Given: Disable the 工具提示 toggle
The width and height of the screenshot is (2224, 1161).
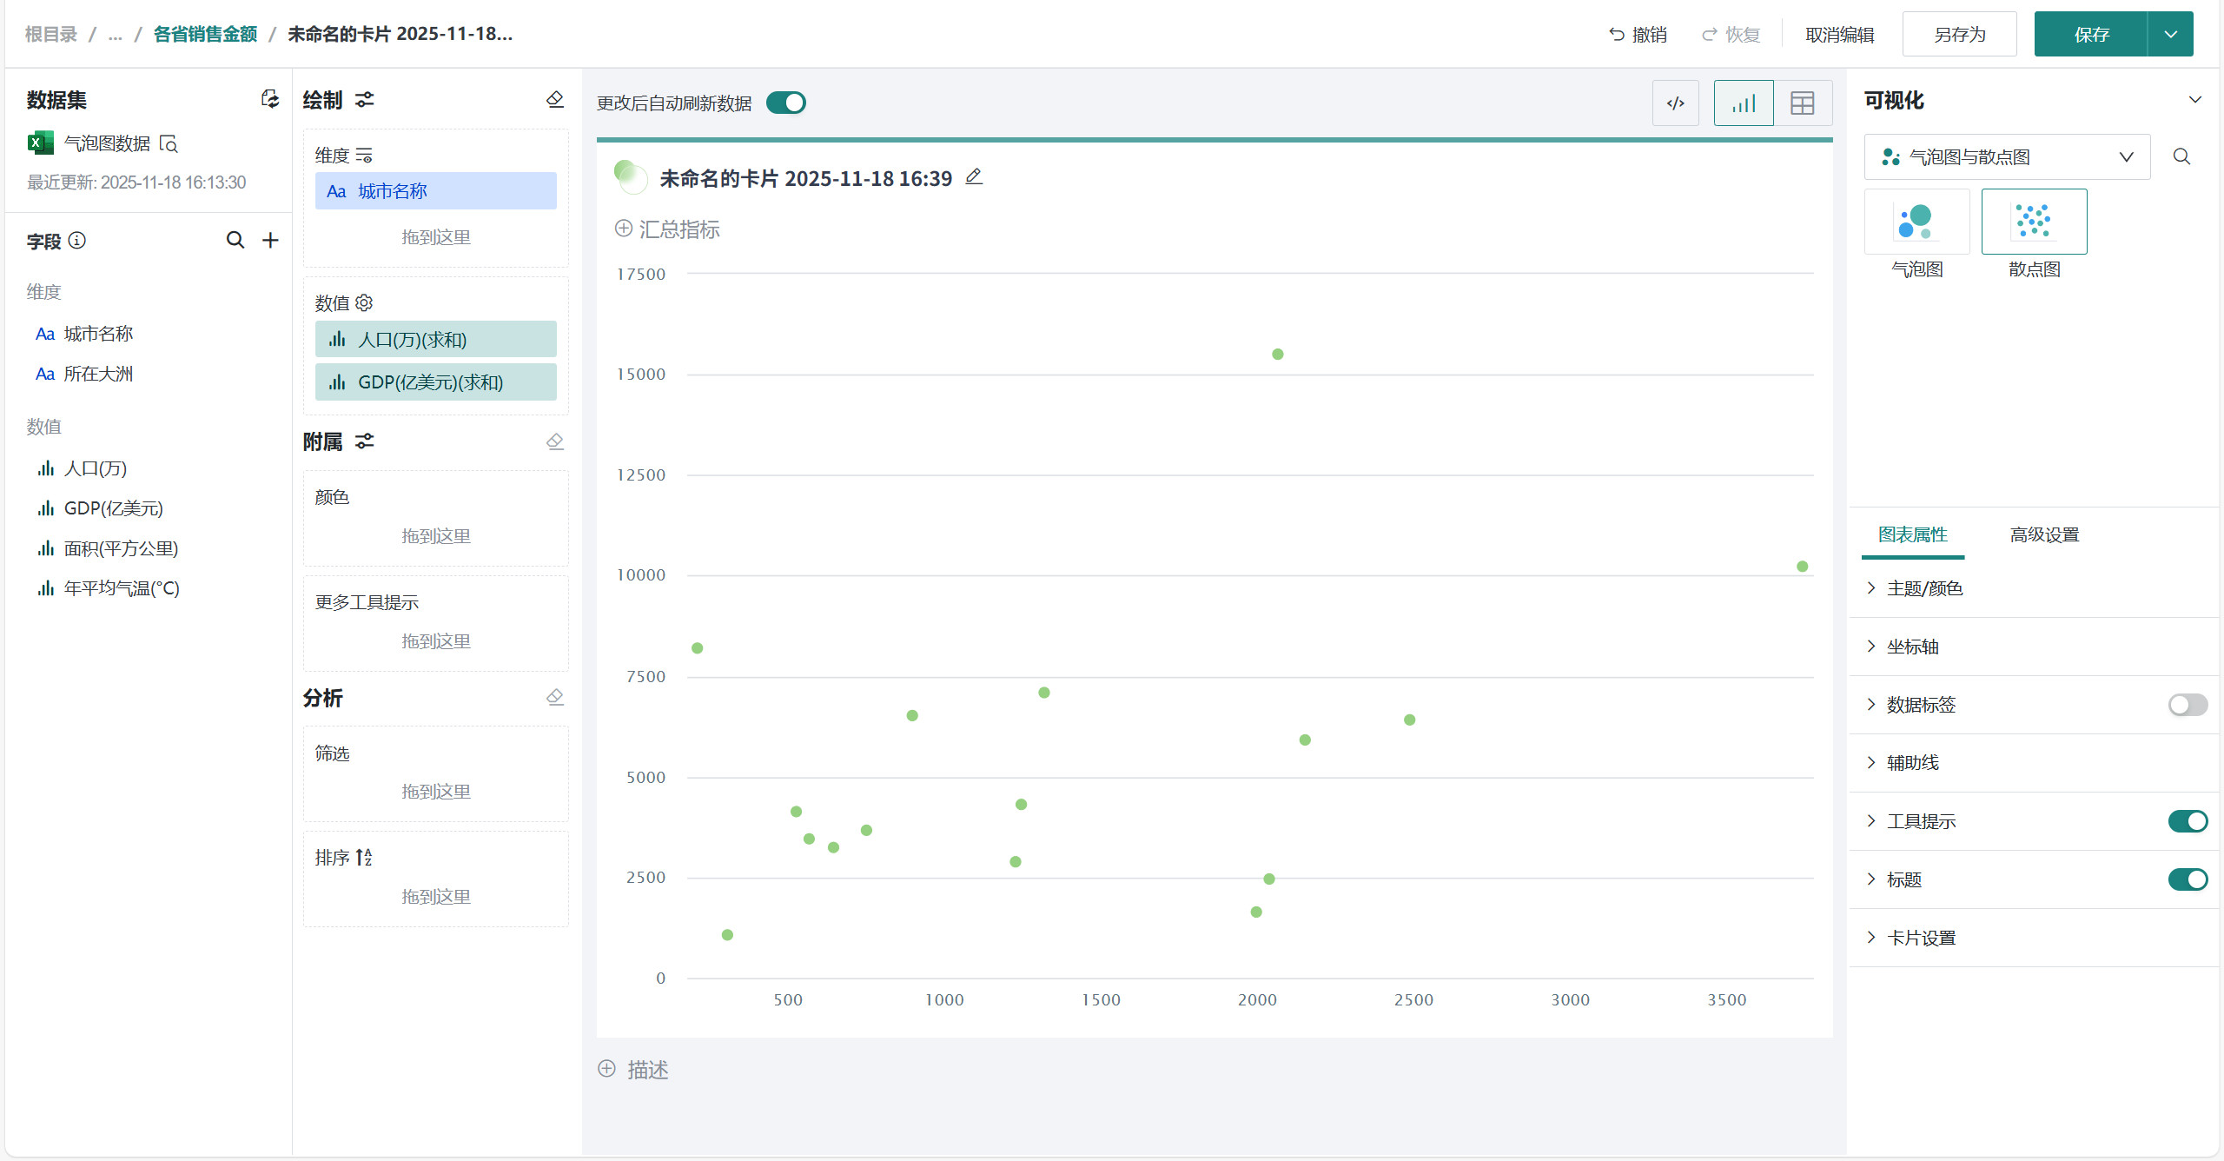Looking at the screenshot, I should click(x=2187, y=821).
